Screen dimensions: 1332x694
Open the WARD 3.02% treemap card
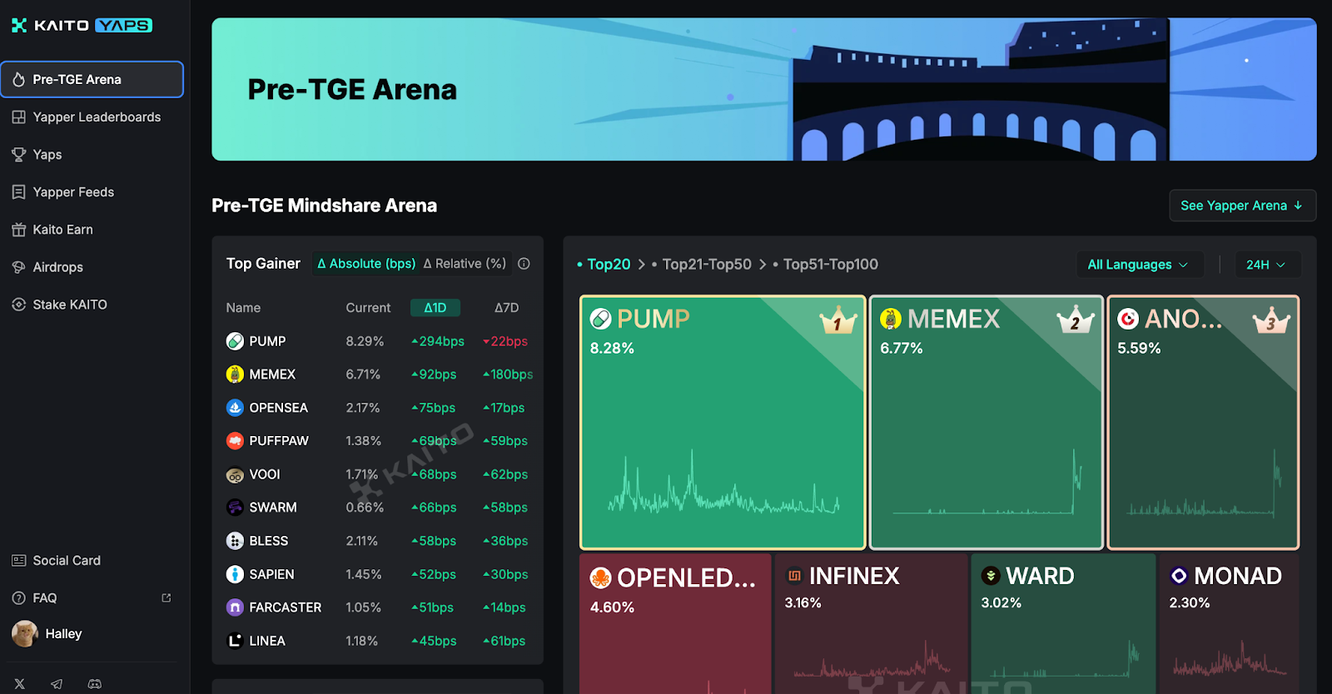click(1063, 624)
